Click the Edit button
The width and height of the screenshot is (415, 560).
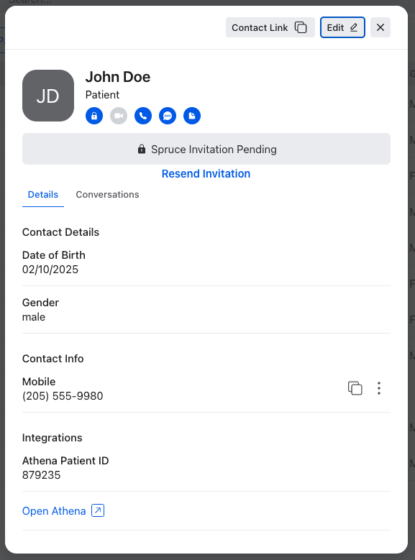point(342,27)
